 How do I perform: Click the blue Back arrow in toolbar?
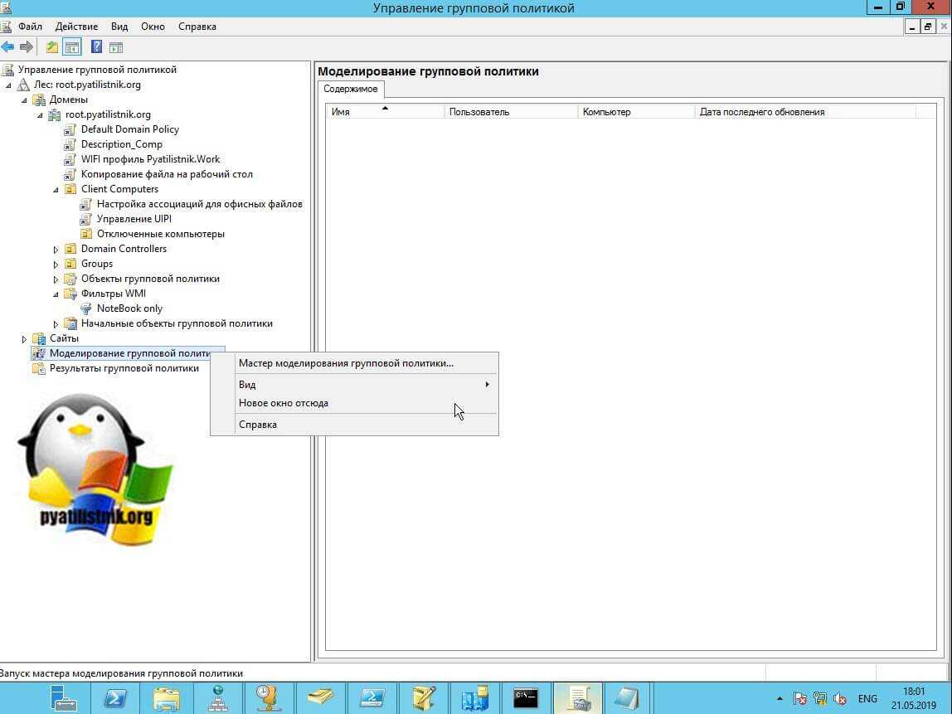pyautogui.click(x=7, y=47)
